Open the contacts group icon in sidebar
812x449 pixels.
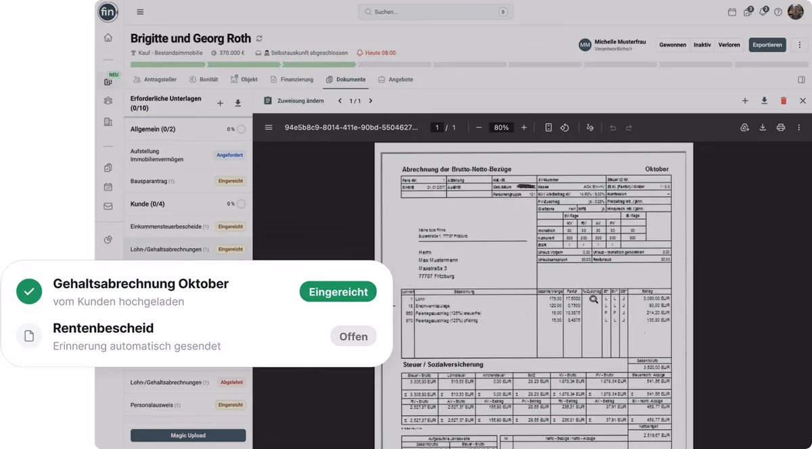[x=108, y=101]
